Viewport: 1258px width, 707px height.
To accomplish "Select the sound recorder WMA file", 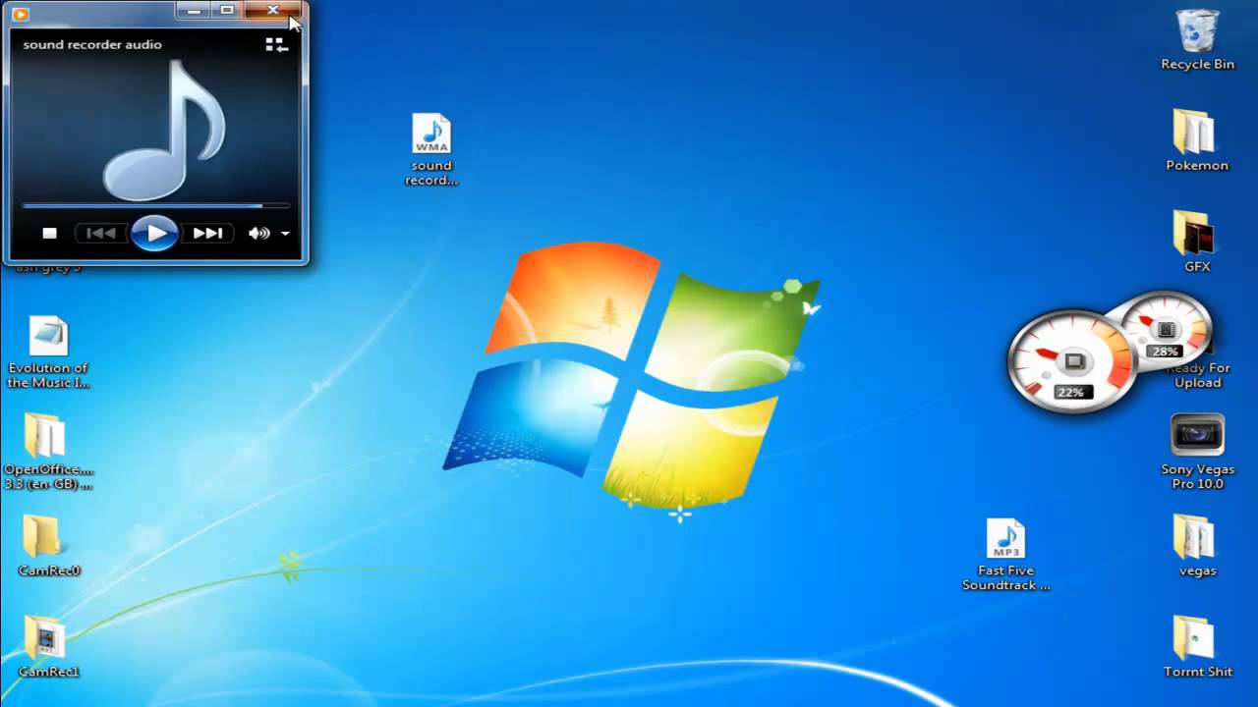I will pyautogui.click(x=431, y=150).
